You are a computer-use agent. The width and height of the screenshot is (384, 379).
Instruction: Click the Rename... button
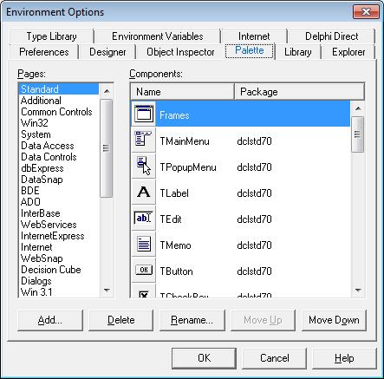click(x=192, y=320)
